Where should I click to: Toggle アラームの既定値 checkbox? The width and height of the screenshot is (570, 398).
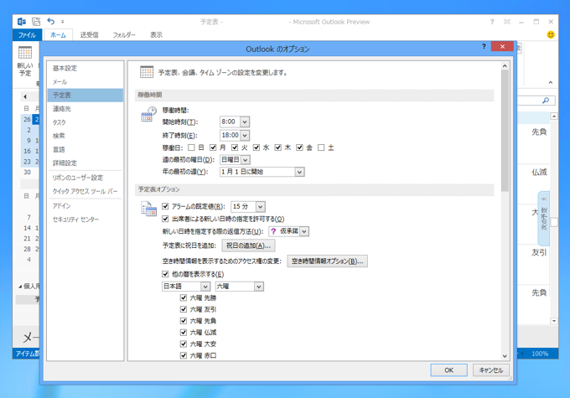pos(165,206)
